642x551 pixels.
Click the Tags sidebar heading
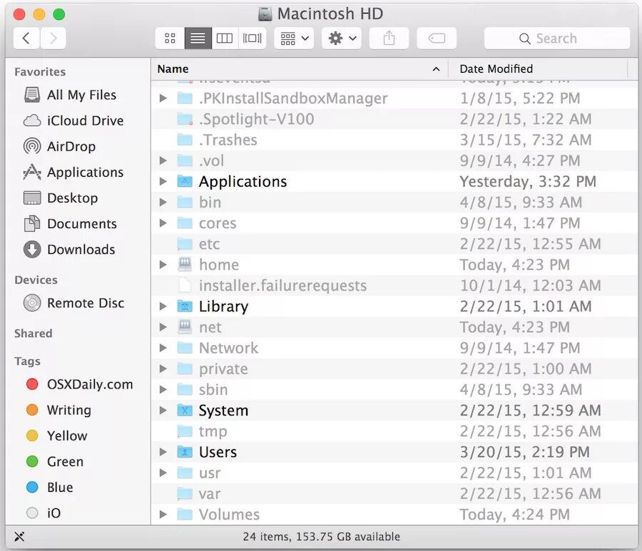coord(27,361)
